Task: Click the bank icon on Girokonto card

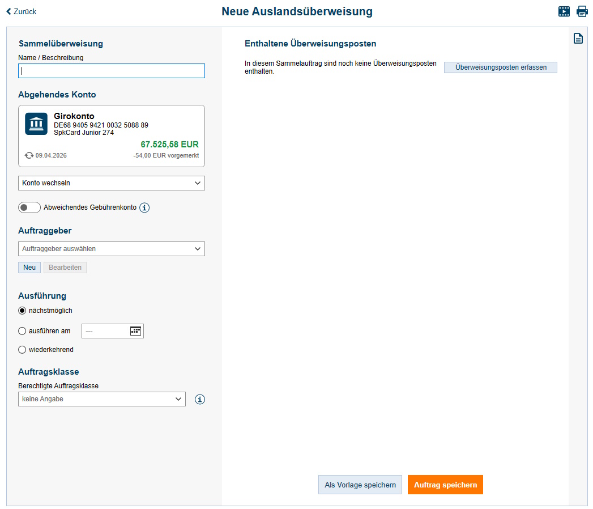Action: click(36, 124)
